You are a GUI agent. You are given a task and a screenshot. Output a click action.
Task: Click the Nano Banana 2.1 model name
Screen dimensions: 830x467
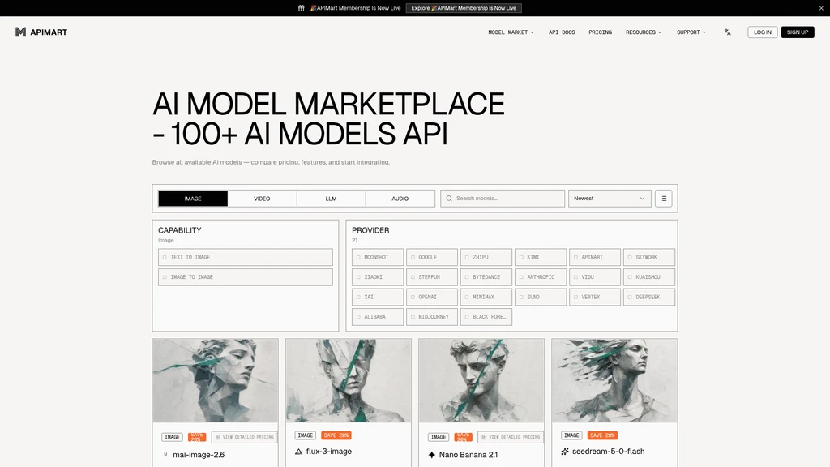pos(468,455)
